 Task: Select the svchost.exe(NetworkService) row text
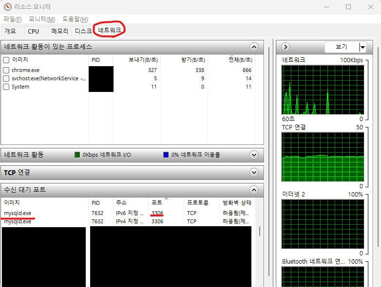pos(49,78)
